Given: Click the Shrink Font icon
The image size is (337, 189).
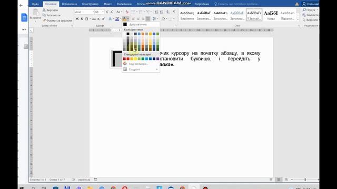Looking at the screenshot, I should point(112,12).
